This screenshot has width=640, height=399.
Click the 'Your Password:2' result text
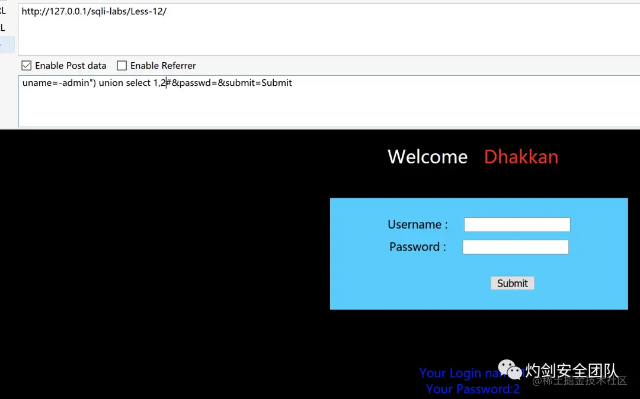point(473,389)
